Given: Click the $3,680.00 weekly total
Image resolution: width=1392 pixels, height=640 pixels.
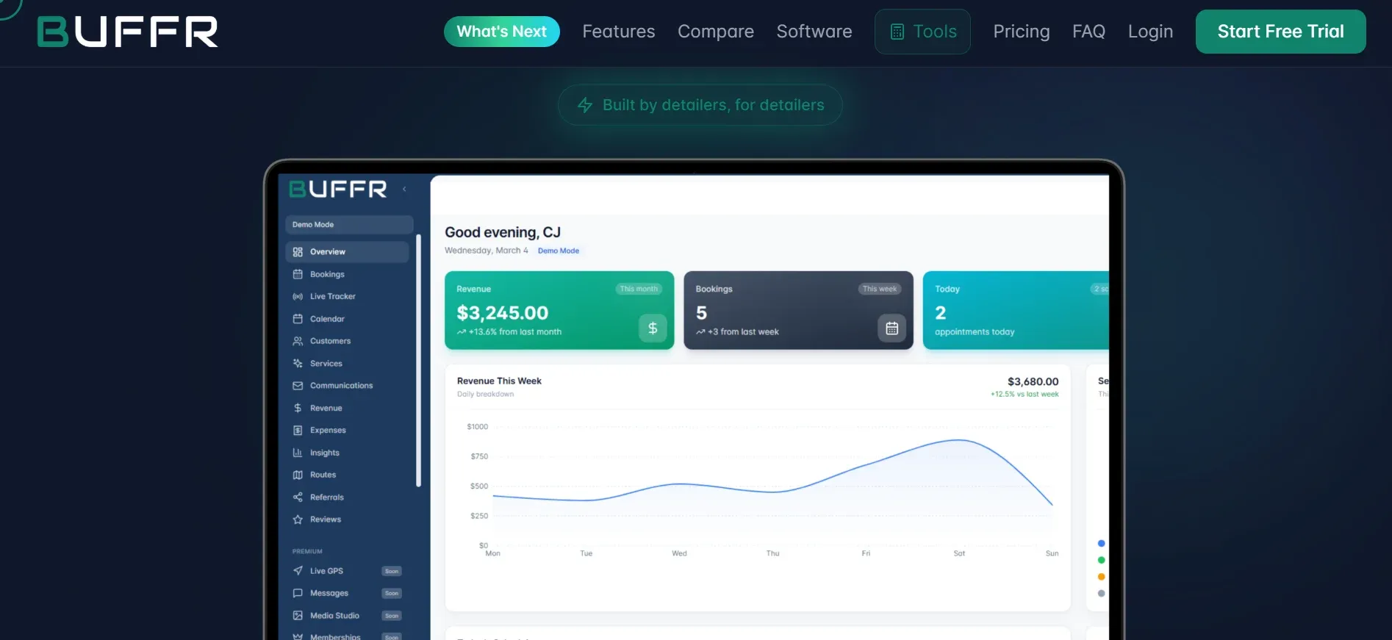Looking at the screenshot, I should (1033, 381).
